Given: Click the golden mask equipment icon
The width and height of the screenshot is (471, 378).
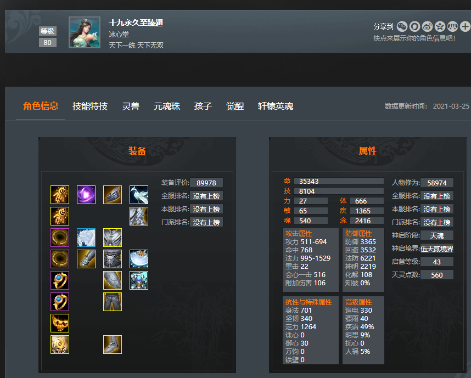Looking at the screenshot, I should click(x=60, y=323).
